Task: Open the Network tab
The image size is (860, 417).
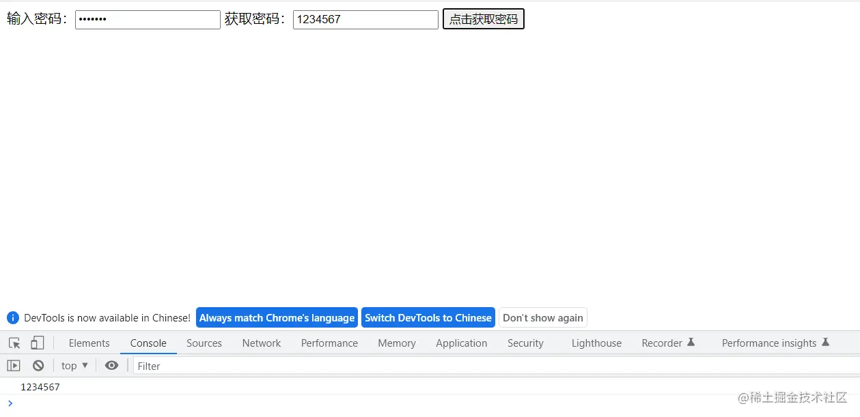Action: click(x=262, y=343)
